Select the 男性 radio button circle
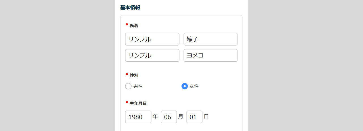This screenshot has height=131, width=363. click(x=128, y=86)
